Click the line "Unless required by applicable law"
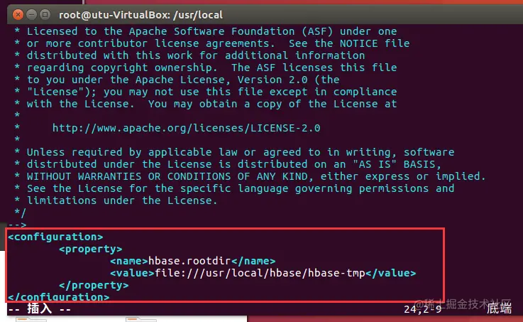Screen dimensions: 523x322 234,152
